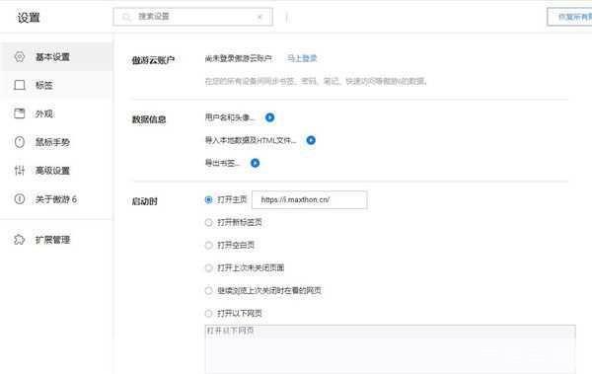
Task: Click the info icon beside 关于傲游 6
Action: coord(20,198)
